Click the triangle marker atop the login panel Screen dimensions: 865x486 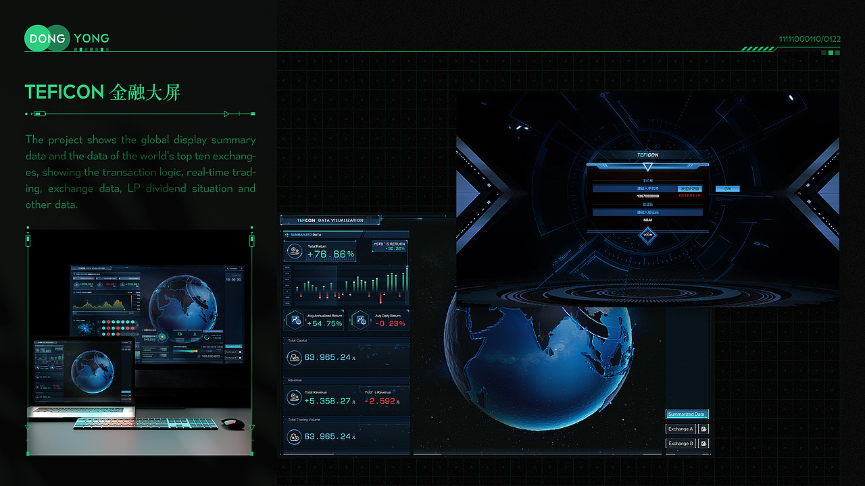648,167
